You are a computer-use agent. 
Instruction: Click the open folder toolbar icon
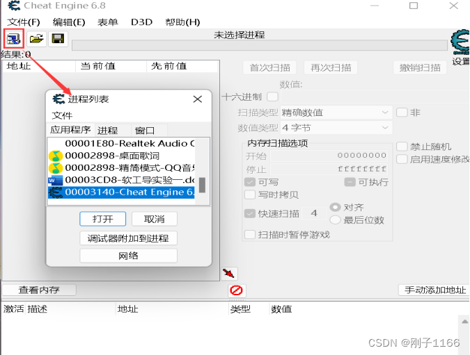pos(37,39)
